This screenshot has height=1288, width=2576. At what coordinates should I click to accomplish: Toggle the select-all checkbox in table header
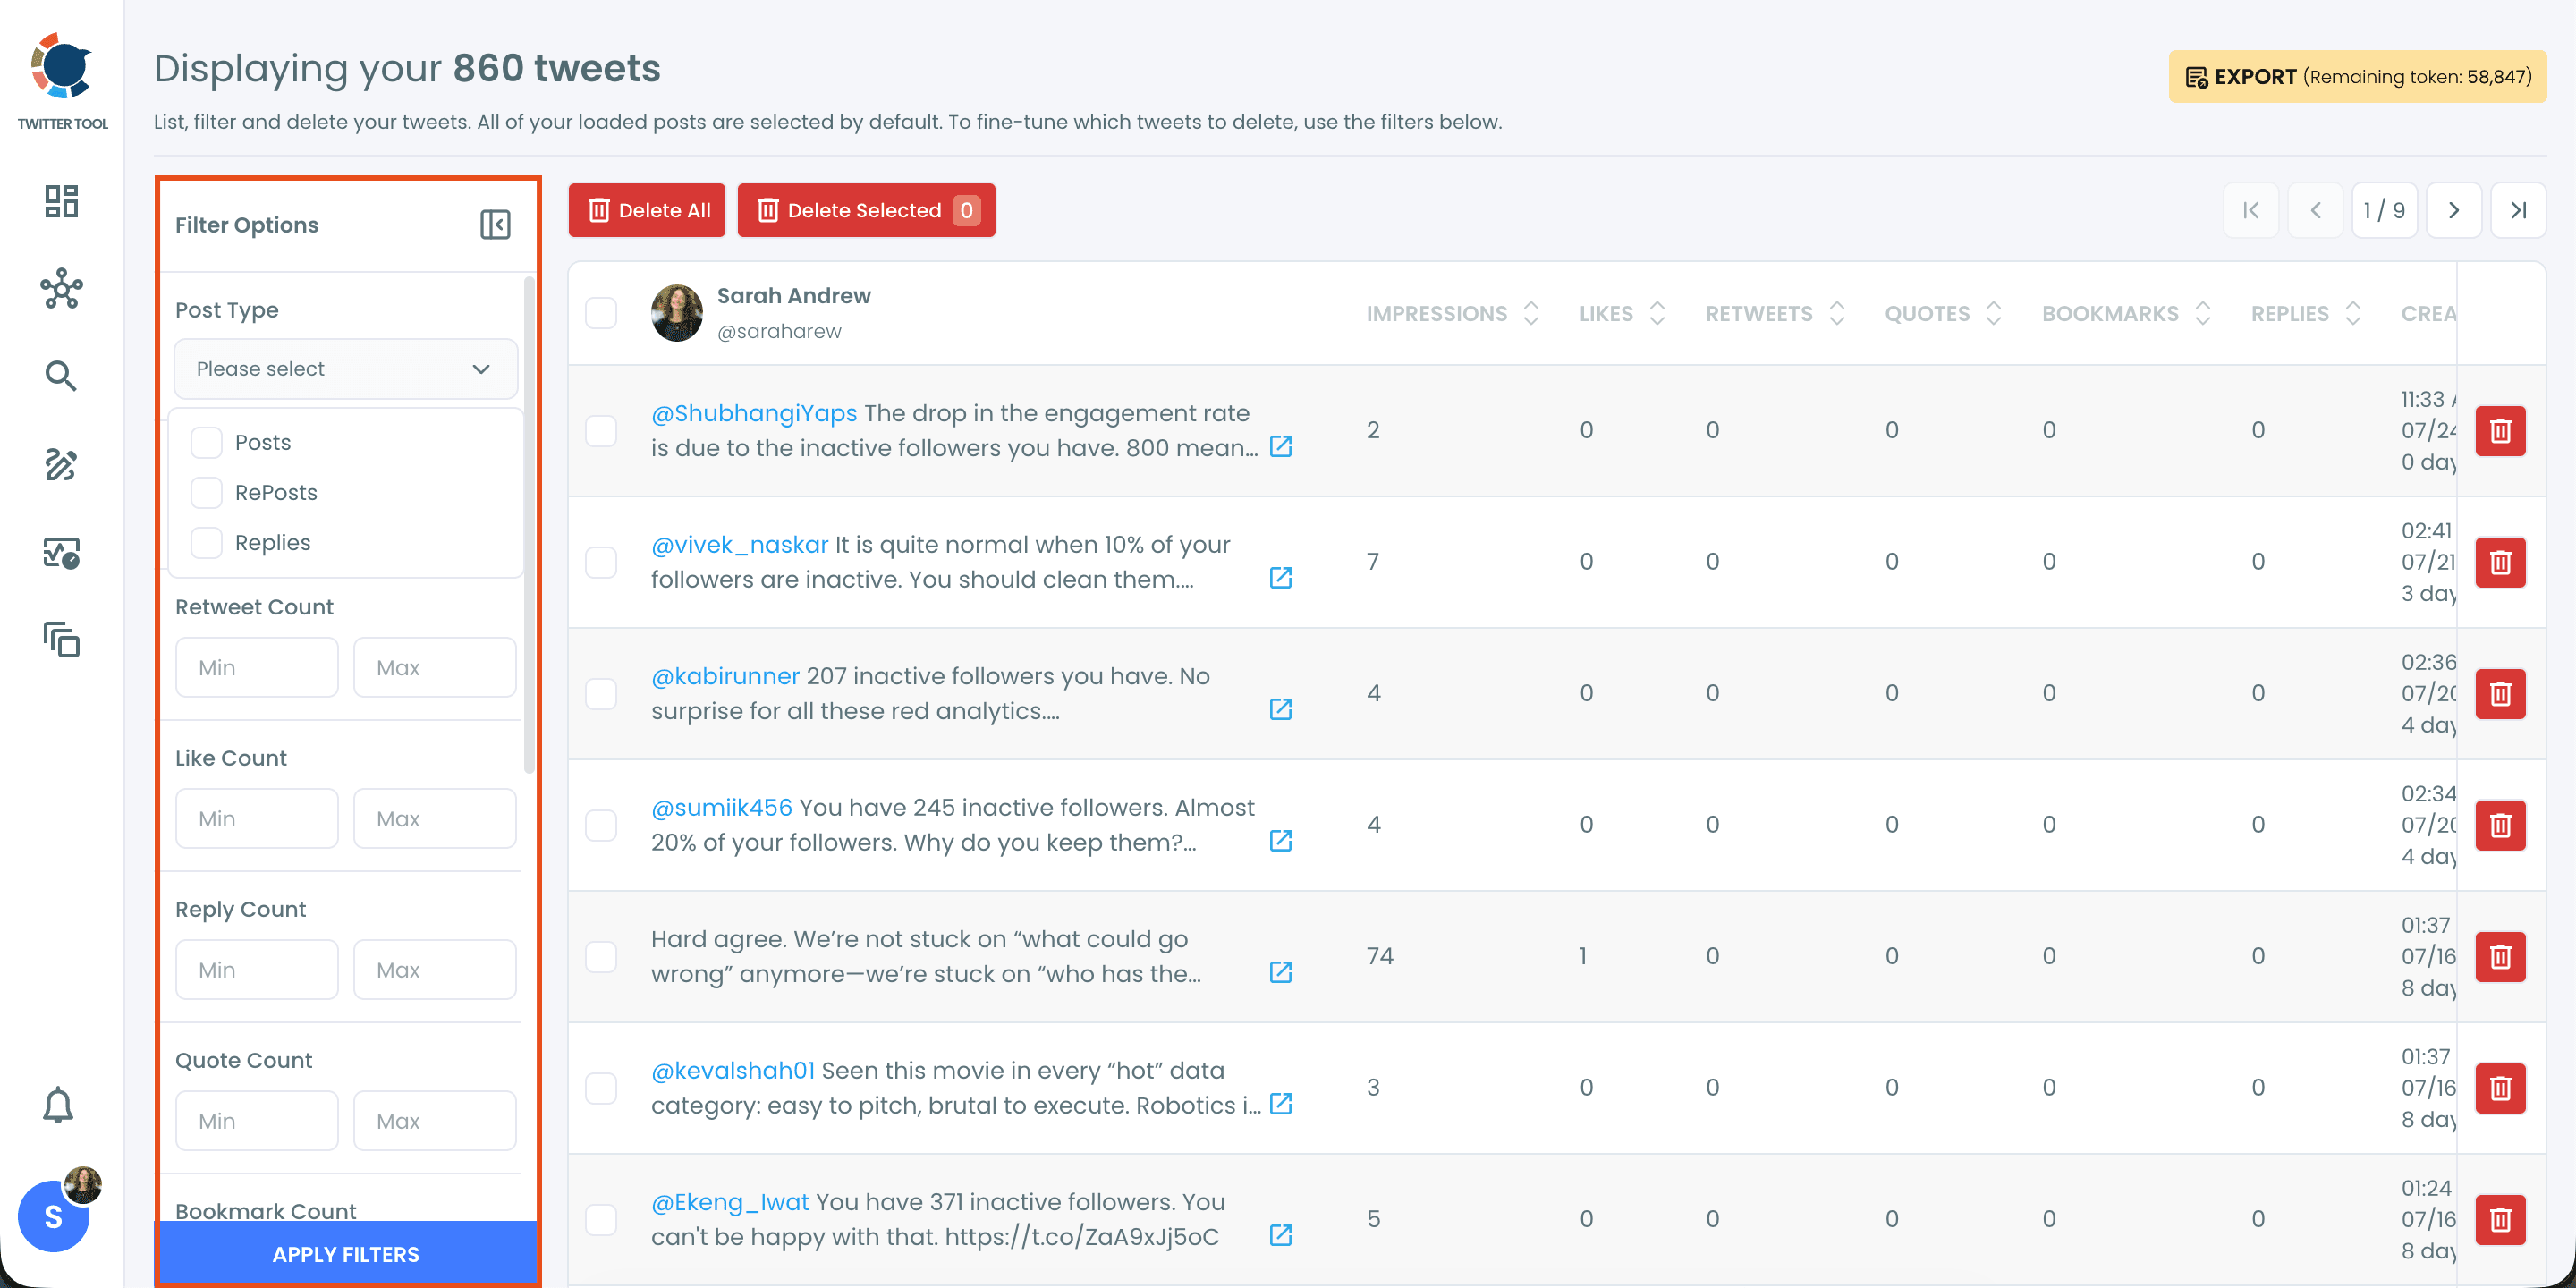(601, 313)
